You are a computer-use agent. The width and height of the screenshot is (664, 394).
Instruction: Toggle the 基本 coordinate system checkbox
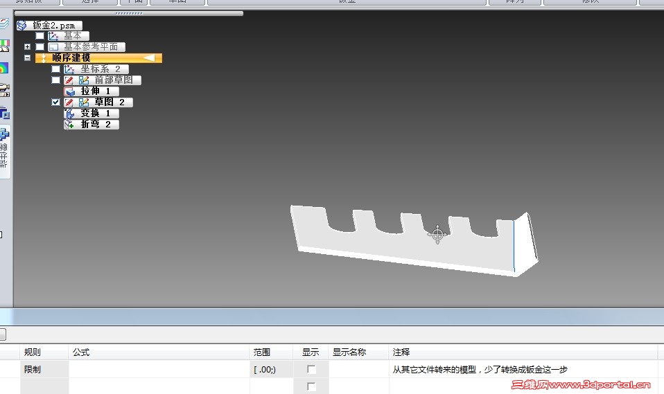pos(40,36)
